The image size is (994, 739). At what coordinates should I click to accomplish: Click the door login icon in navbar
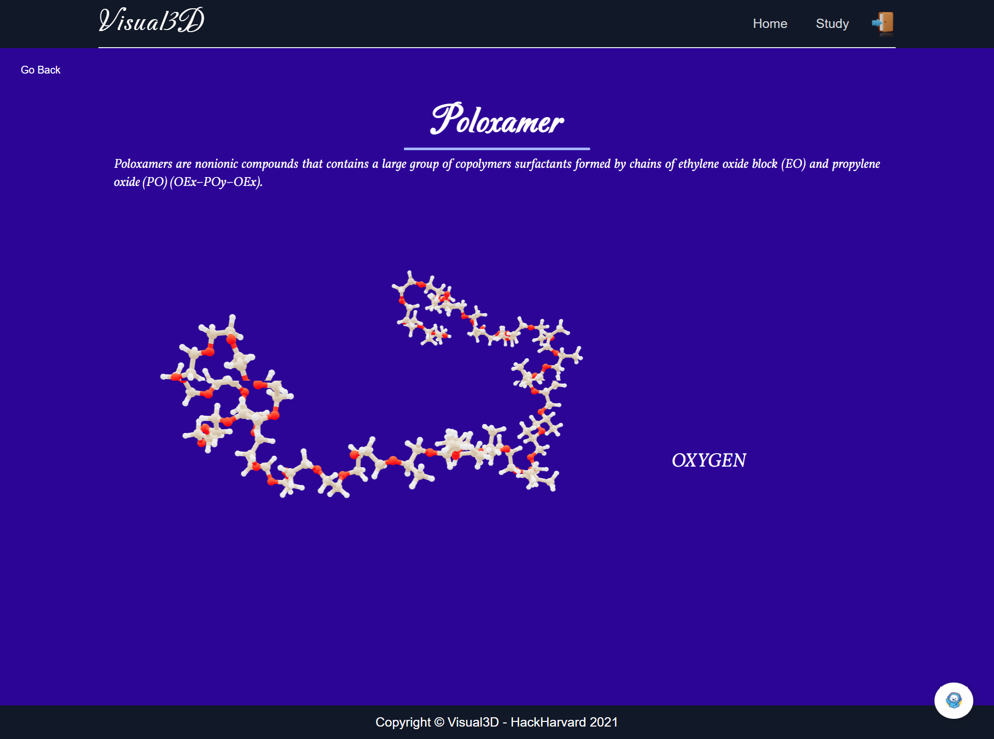point(883,23)
